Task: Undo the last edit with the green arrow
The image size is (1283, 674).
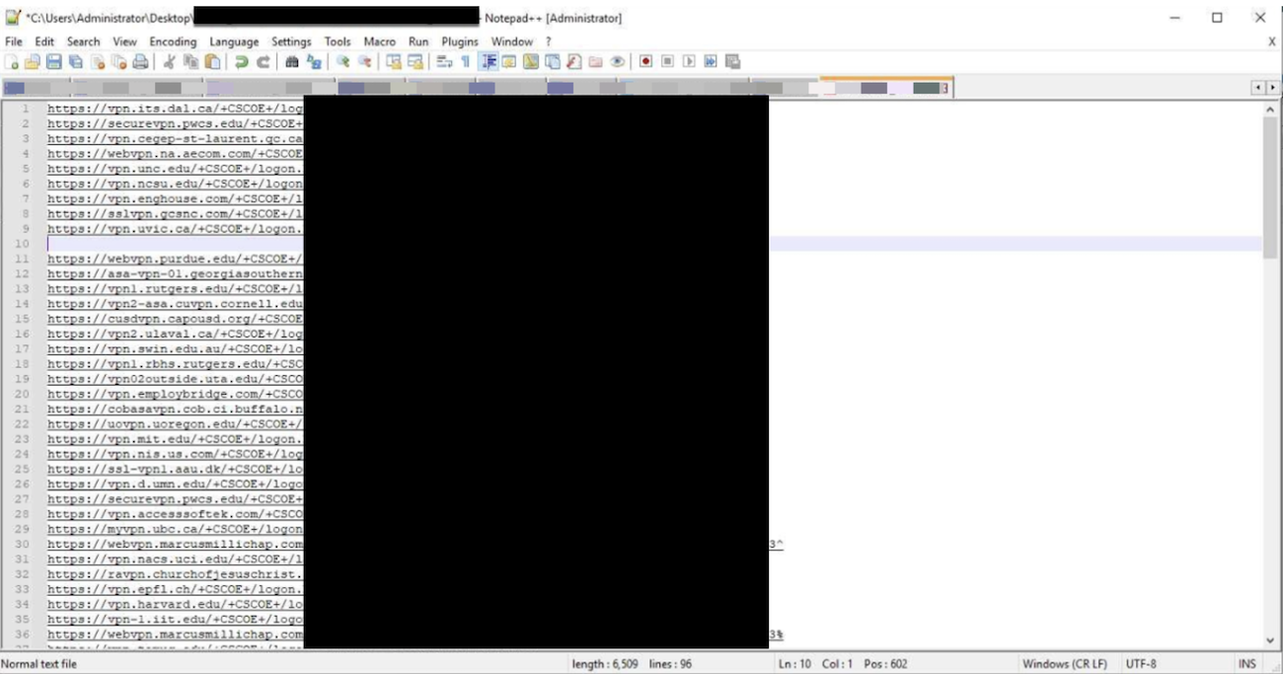Action: [x=241, y=61]
